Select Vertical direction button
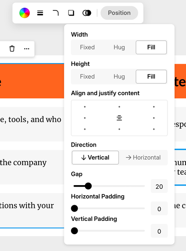The height and width of the screenshot is (251, 186). click(x=95, y=157)
